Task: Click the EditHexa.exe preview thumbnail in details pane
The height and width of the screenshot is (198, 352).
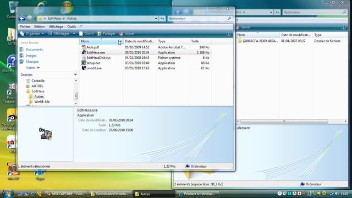Action: tap(46, 134)
